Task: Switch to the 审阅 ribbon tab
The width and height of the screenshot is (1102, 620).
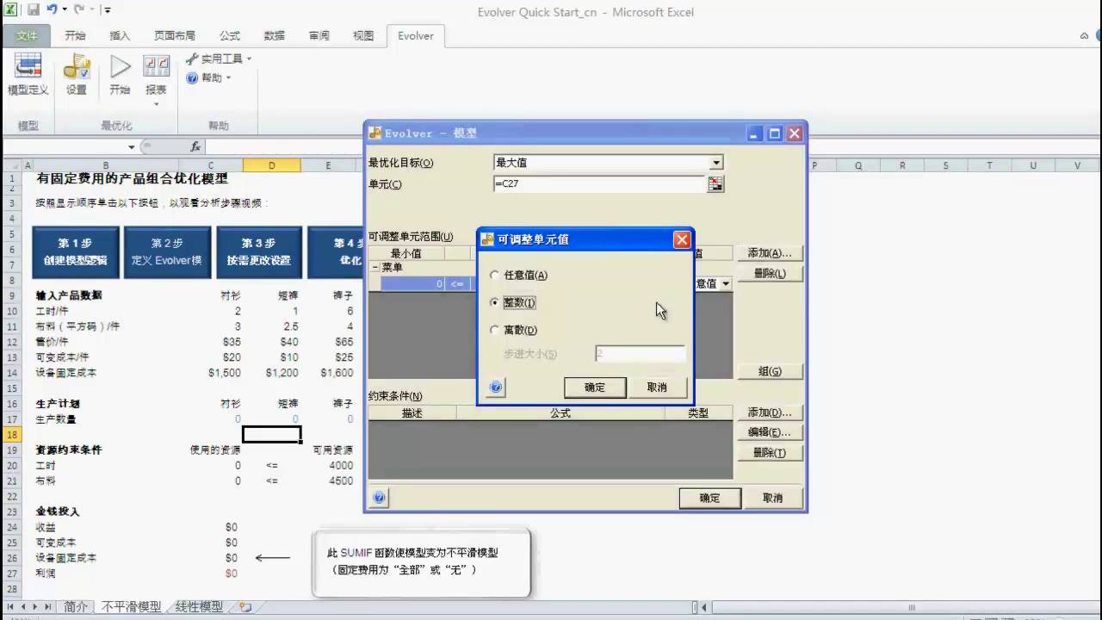Action: [319, 35]
